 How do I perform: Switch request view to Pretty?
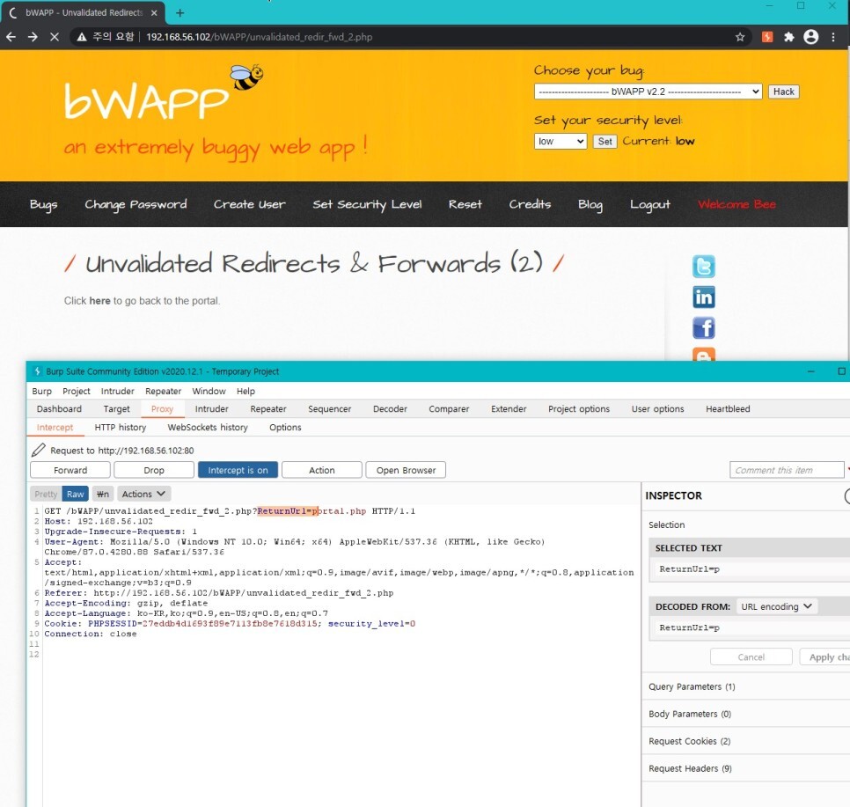[46, 494]
